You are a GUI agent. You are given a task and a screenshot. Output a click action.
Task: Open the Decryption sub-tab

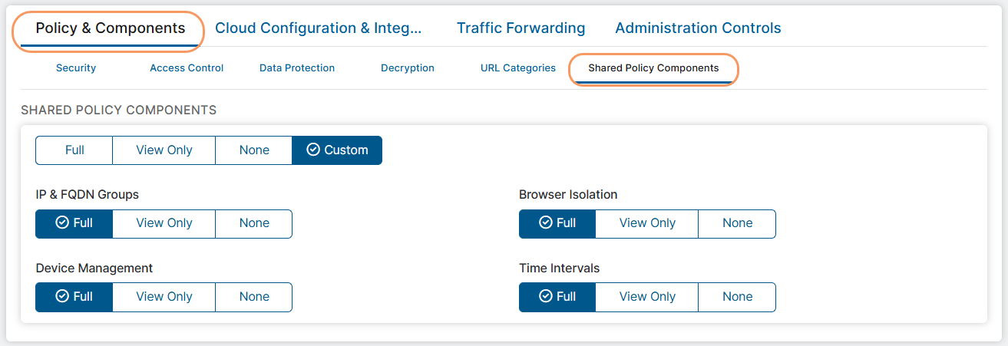(x=408, y=68)
